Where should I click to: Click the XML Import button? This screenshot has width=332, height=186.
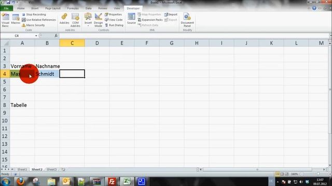[x=171, y=14]
